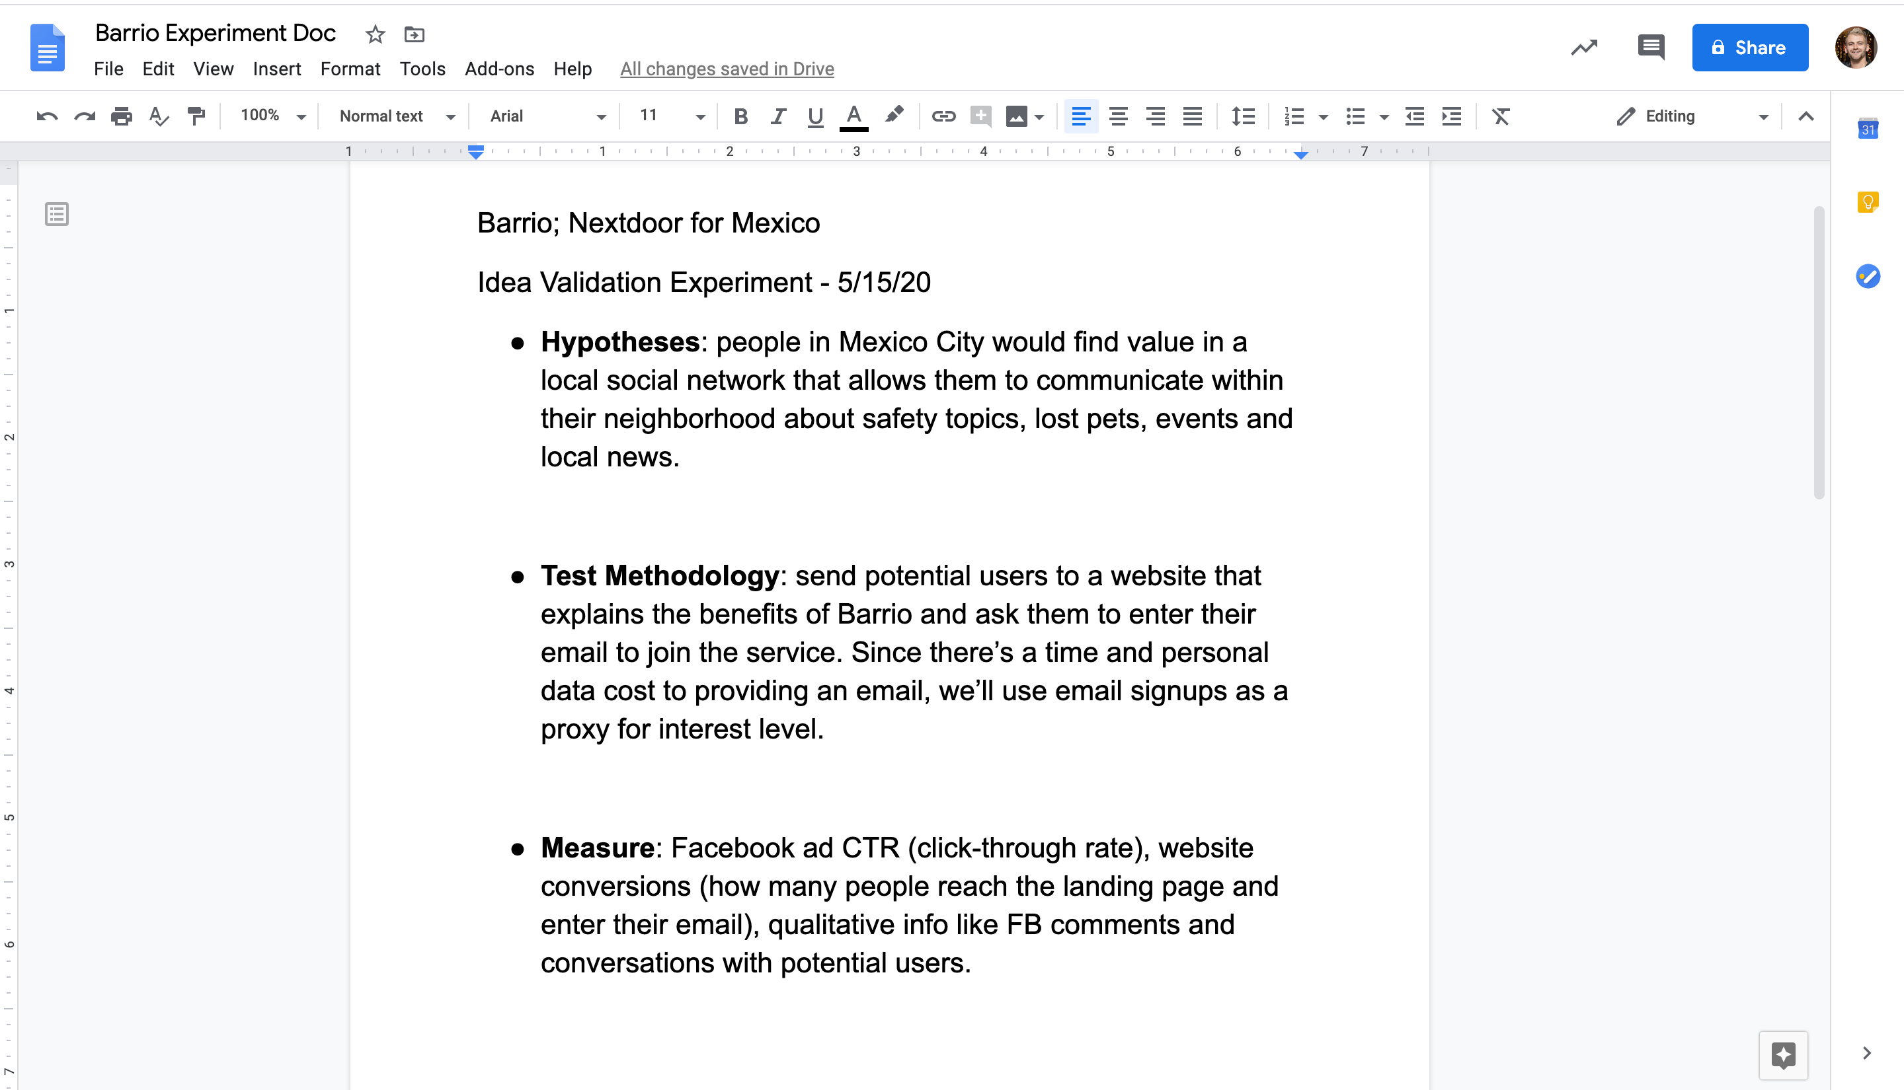Open the Google Keep sidebar icon
Screen dimensions: 1904x1090
1867,202
